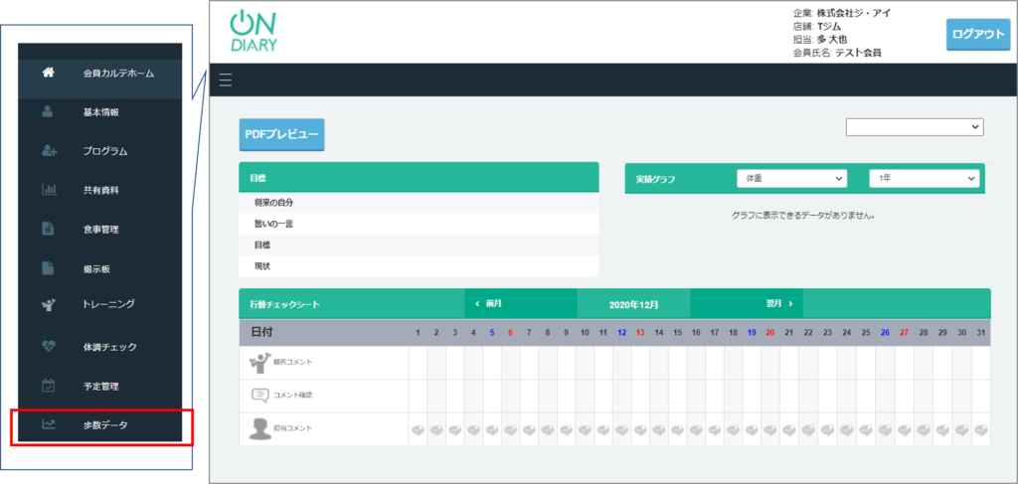Open the 1年 period dropdown
Viewport: 1018px width, 484px height.
[x=924, y=178]
